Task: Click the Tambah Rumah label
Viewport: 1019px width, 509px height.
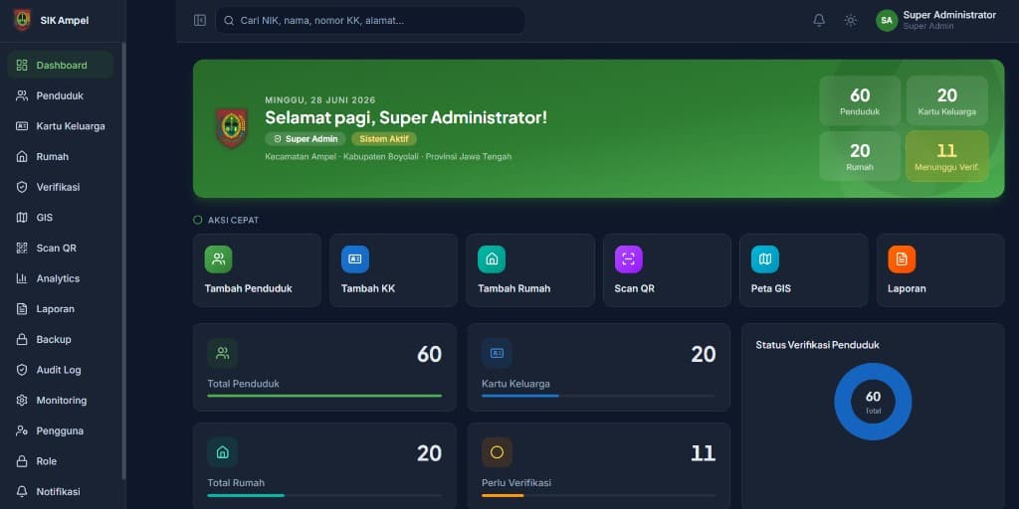Action: [x=514, y=288]
